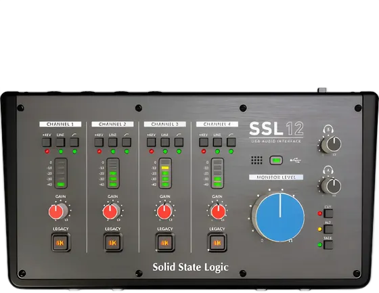Click Channel 3 LED level meter
This screenshot has height=293, width=379.
point(165,173)
